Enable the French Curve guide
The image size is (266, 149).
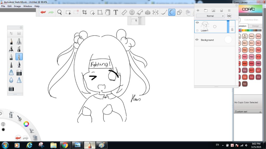click(140, 12)
